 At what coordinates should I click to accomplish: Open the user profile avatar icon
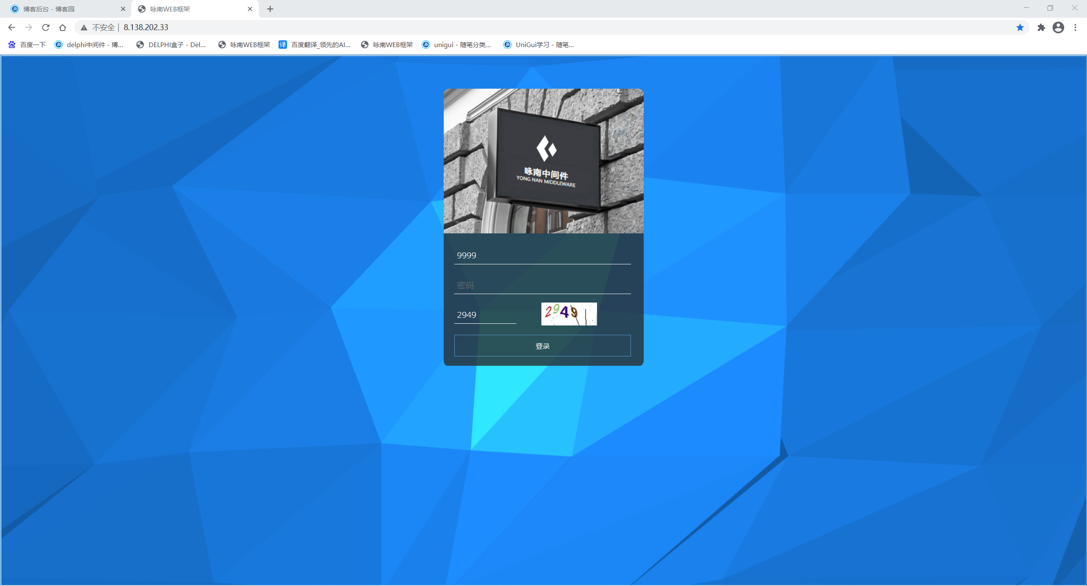1058,28
